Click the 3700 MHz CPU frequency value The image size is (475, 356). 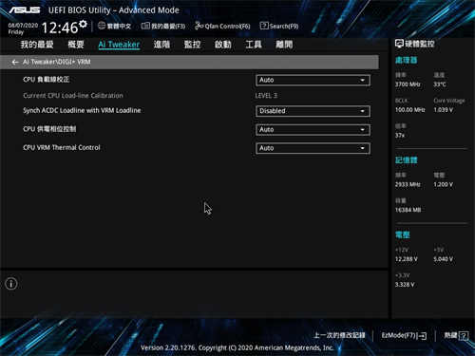(408, 84)
